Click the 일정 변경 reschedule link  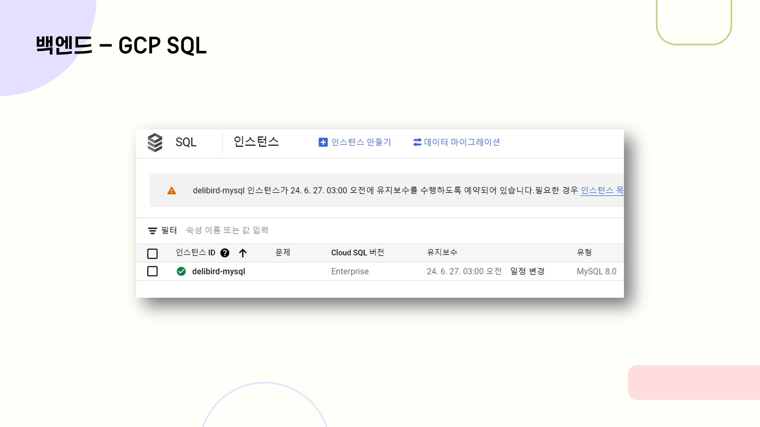tap(527, 271)
